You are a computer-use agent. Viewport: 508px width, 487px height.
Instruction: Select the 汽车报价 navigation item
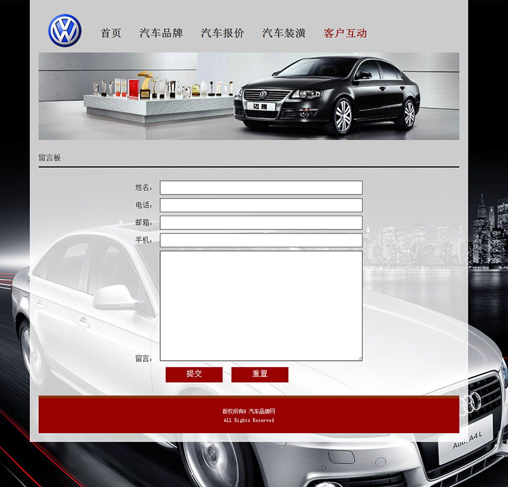point(222,33)
